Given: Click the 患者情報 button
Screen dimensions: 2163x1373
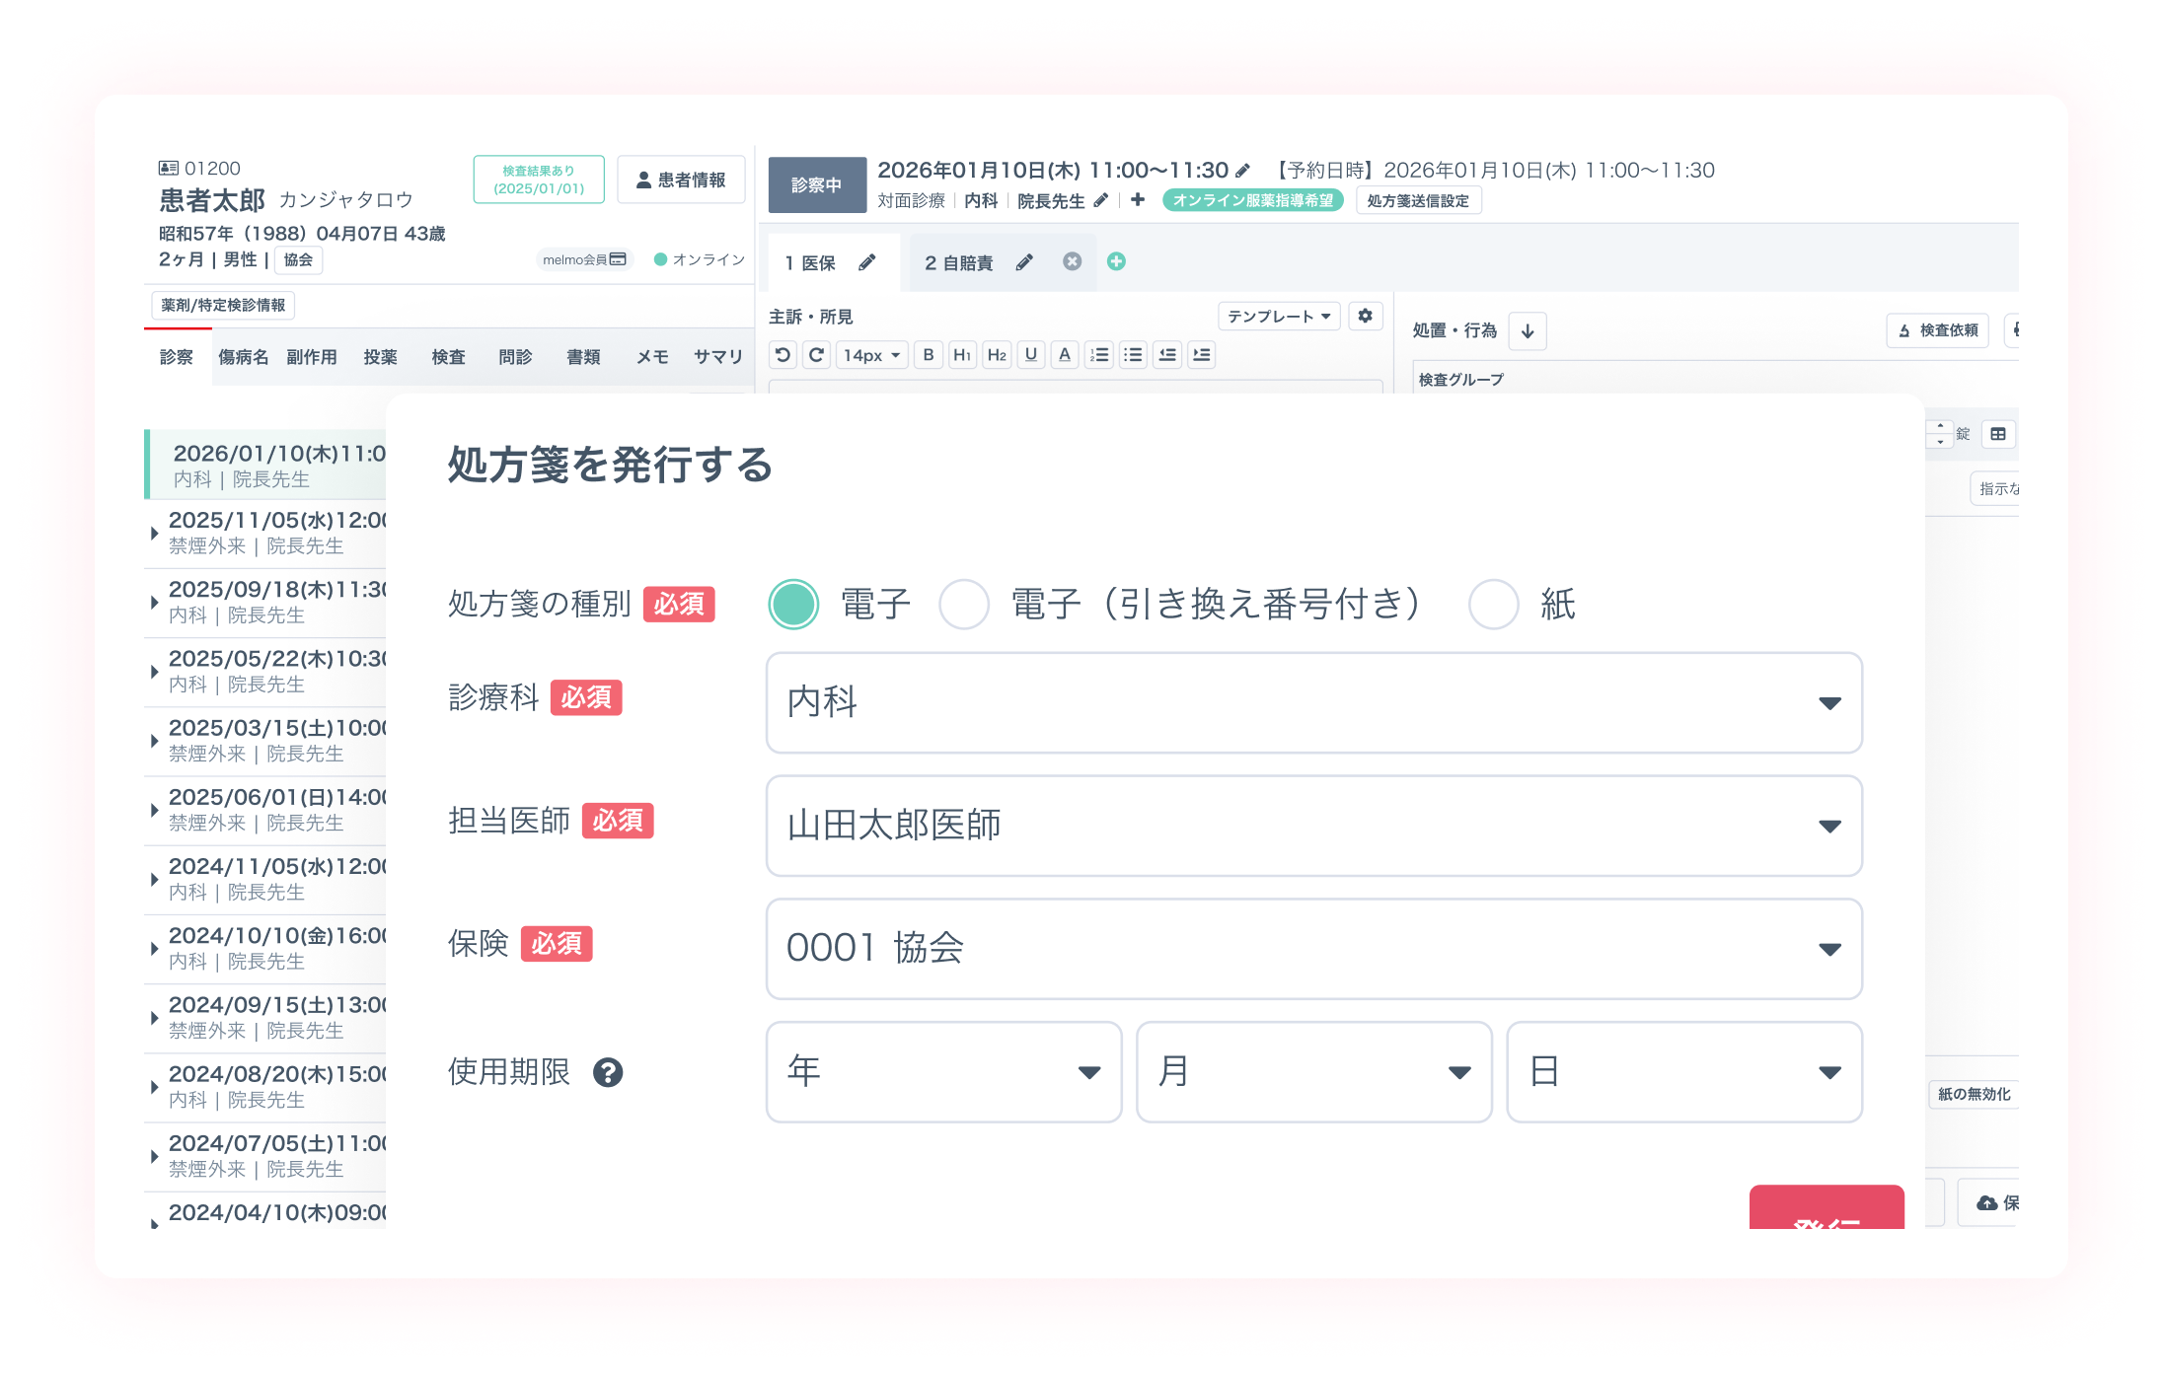Looking at the screenshot, I should pyautogui.click(x=681, y=180).
